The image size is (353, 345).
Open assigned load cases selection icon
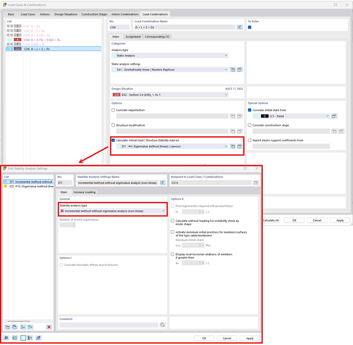click(x=256, y=183)
